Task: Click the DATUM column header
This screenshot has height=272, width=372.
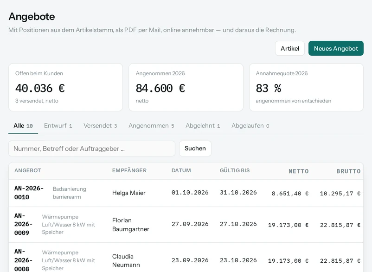Action: [181, 170]
